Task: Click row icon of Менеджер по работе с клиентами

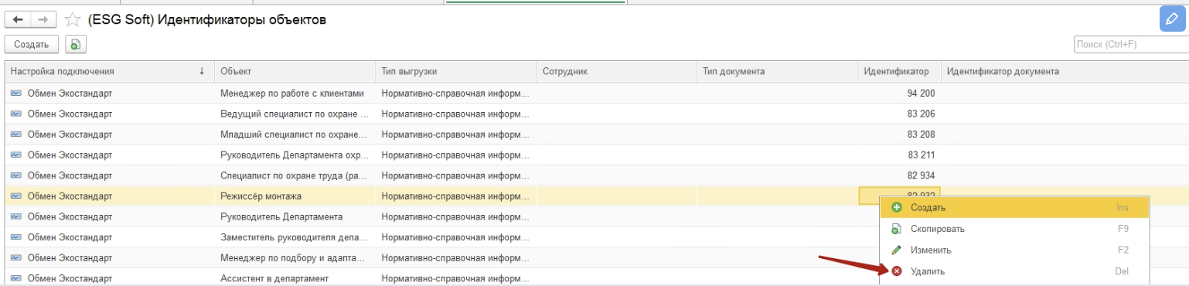Action: (15, 93)
